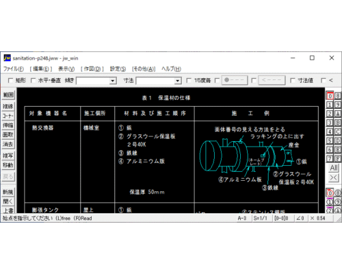Viewport: 342px width, 274px height.
Task: Select layer 0 button
Action: (x=330, y=96)
